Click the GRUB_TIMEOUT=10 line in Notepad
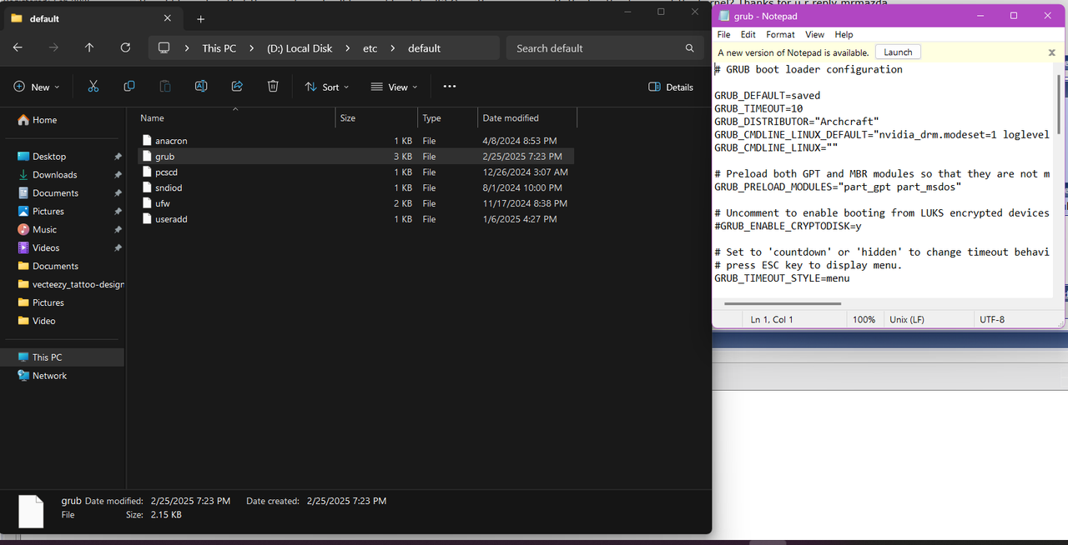This screenshot has width=1068, height=545. pyautogui.click(x=758, y=108)
